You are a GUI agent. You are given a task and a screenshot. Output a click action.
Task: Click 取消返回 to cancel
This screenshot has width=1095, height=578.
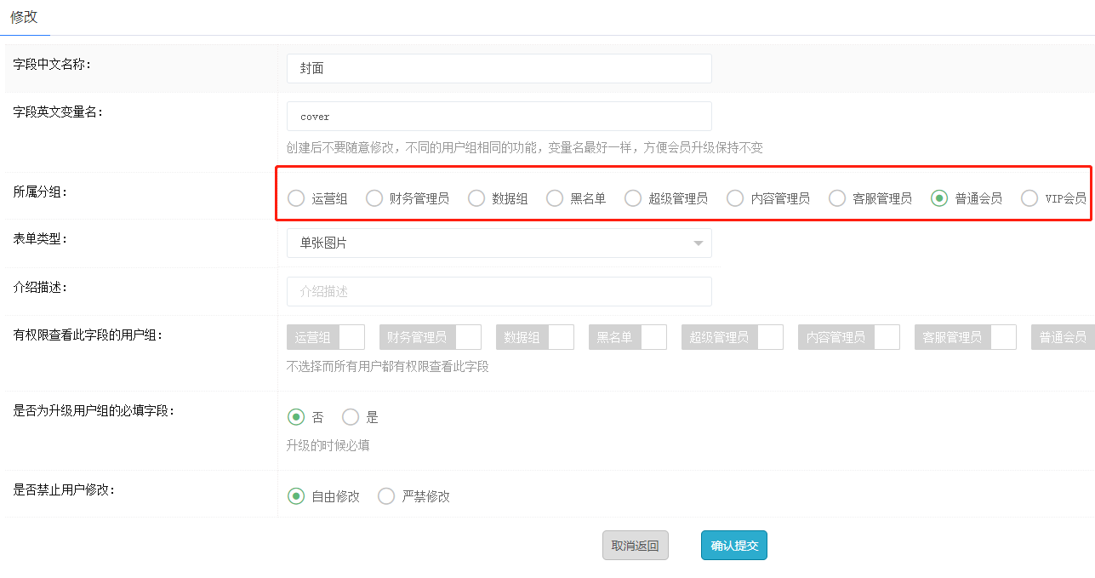[635, 546]
